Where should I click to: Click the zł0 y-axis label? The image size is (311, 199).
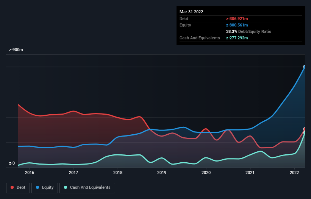point(12,163)
